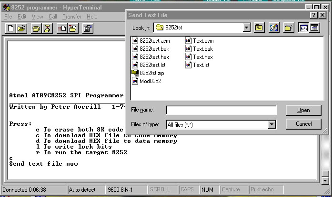
Task: Select the file name 8252tst.zip
Action: click(151, 73)
